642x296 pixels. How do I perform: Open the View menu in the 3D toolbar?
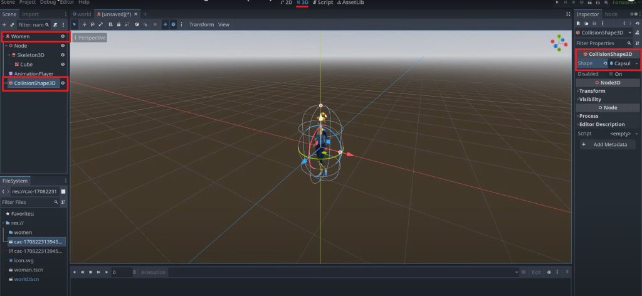coord(224,24)
